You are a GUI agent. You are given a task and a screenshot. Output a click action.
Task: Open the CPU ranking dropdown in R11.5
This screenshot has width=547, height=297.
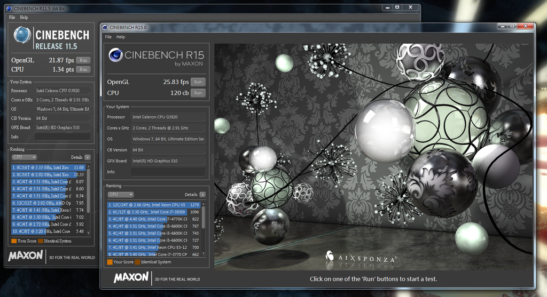click(x=25, y=157)
